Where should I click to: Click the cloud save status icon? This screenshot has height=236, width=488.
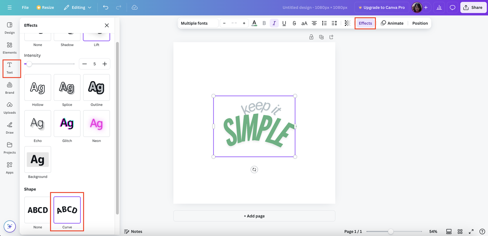point(134,8)
